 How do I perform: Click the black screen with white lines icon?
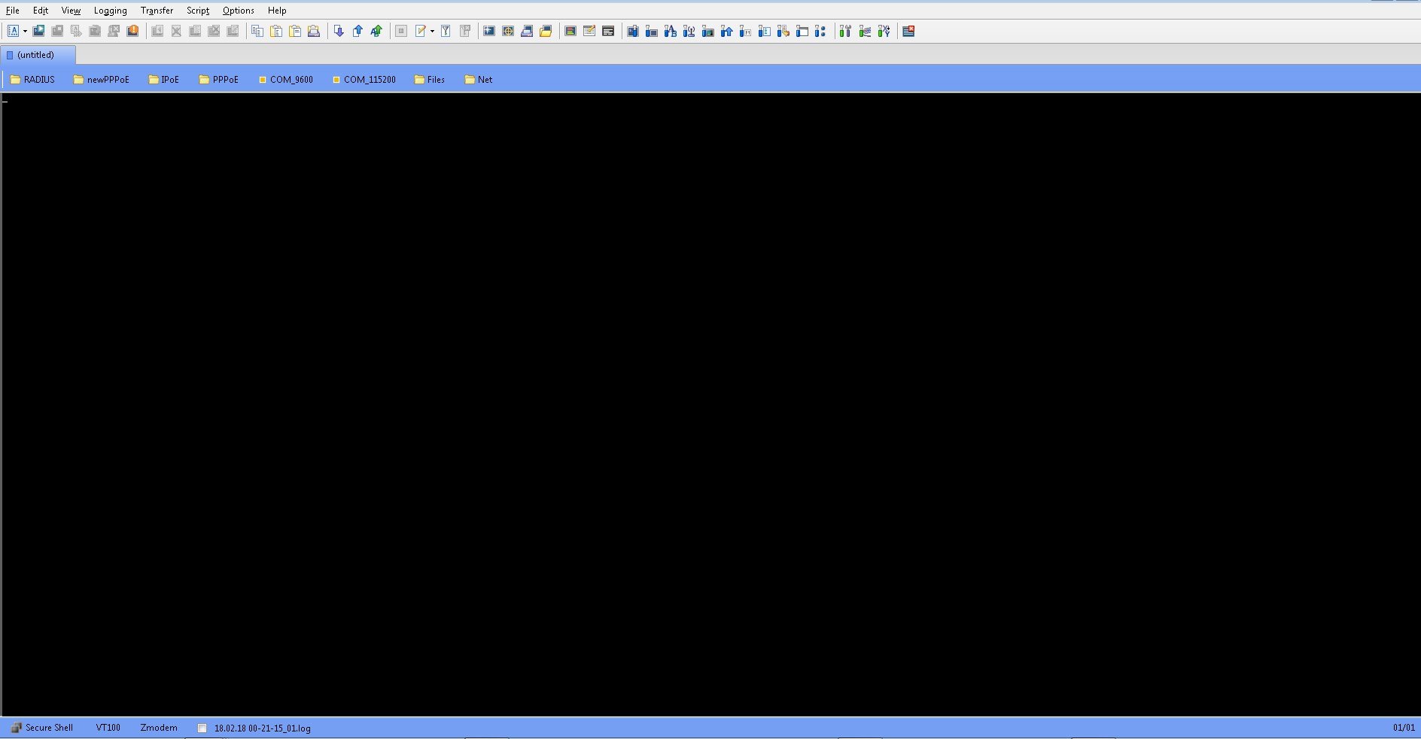pos(608,31)
